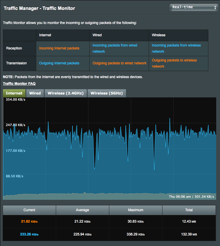The width and height of the screenshot is (220, 246).
Task: Click the orange 21.82 KB/s current value
Action: 29,222
